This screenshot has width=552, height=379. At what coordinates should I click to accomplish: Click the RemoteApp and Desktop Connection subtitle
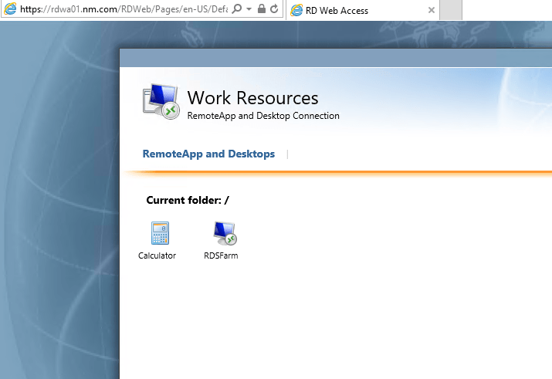coord(263,116)
